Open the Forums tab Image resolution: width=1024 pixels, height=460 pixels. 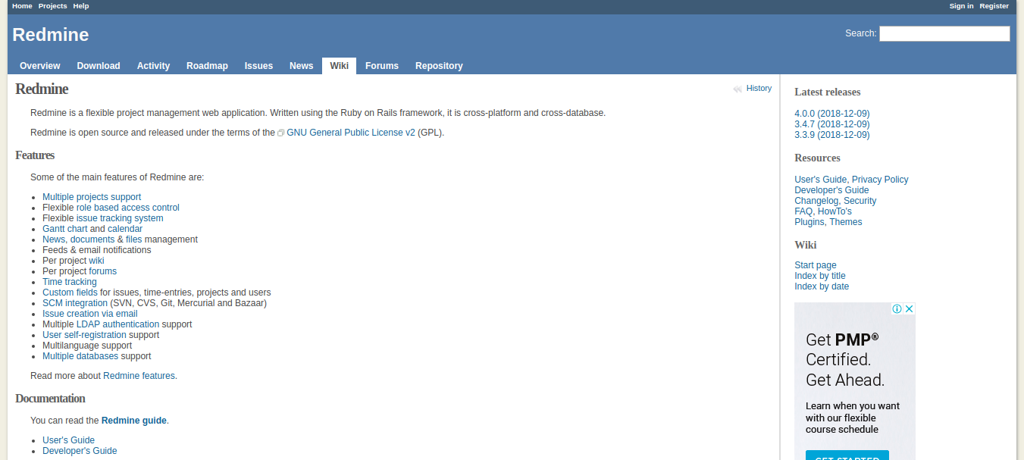382,66
